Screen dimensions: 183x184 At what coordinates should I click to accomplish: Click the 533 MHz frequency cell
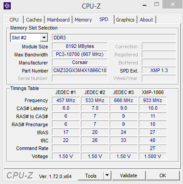(95, 100)
